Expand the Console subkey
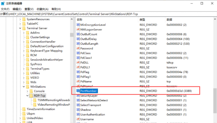 click(x=27, y=91)
